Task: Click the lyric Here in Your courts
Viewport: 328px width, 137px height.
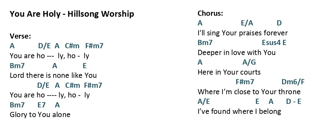Action: tap(229, 72)
